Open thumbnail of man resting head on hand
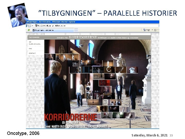Viewport: 185px width, 139px height. (50, 57)
